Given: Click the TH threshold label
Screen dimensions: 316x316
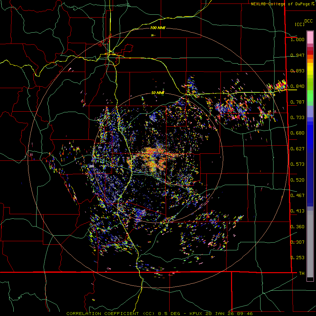Looking at the screenshot, I should [302, 274].
